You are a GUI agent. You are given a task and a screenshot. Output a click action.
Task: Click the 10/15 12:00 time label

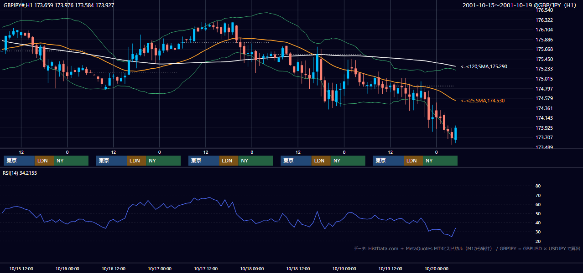pos(21,268)
